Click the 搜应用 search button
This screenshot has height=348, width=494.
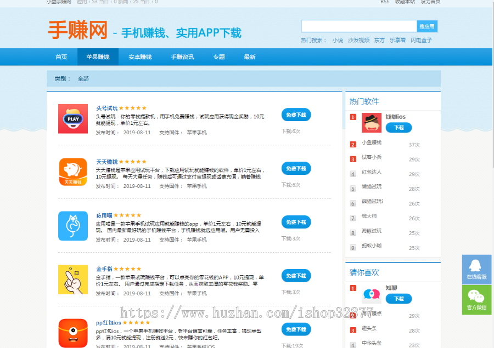(427, 26)
